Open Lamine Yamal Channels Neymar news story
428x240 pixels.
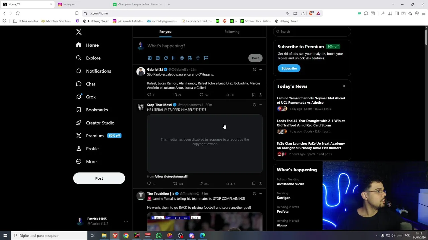(x=311, y=100)
